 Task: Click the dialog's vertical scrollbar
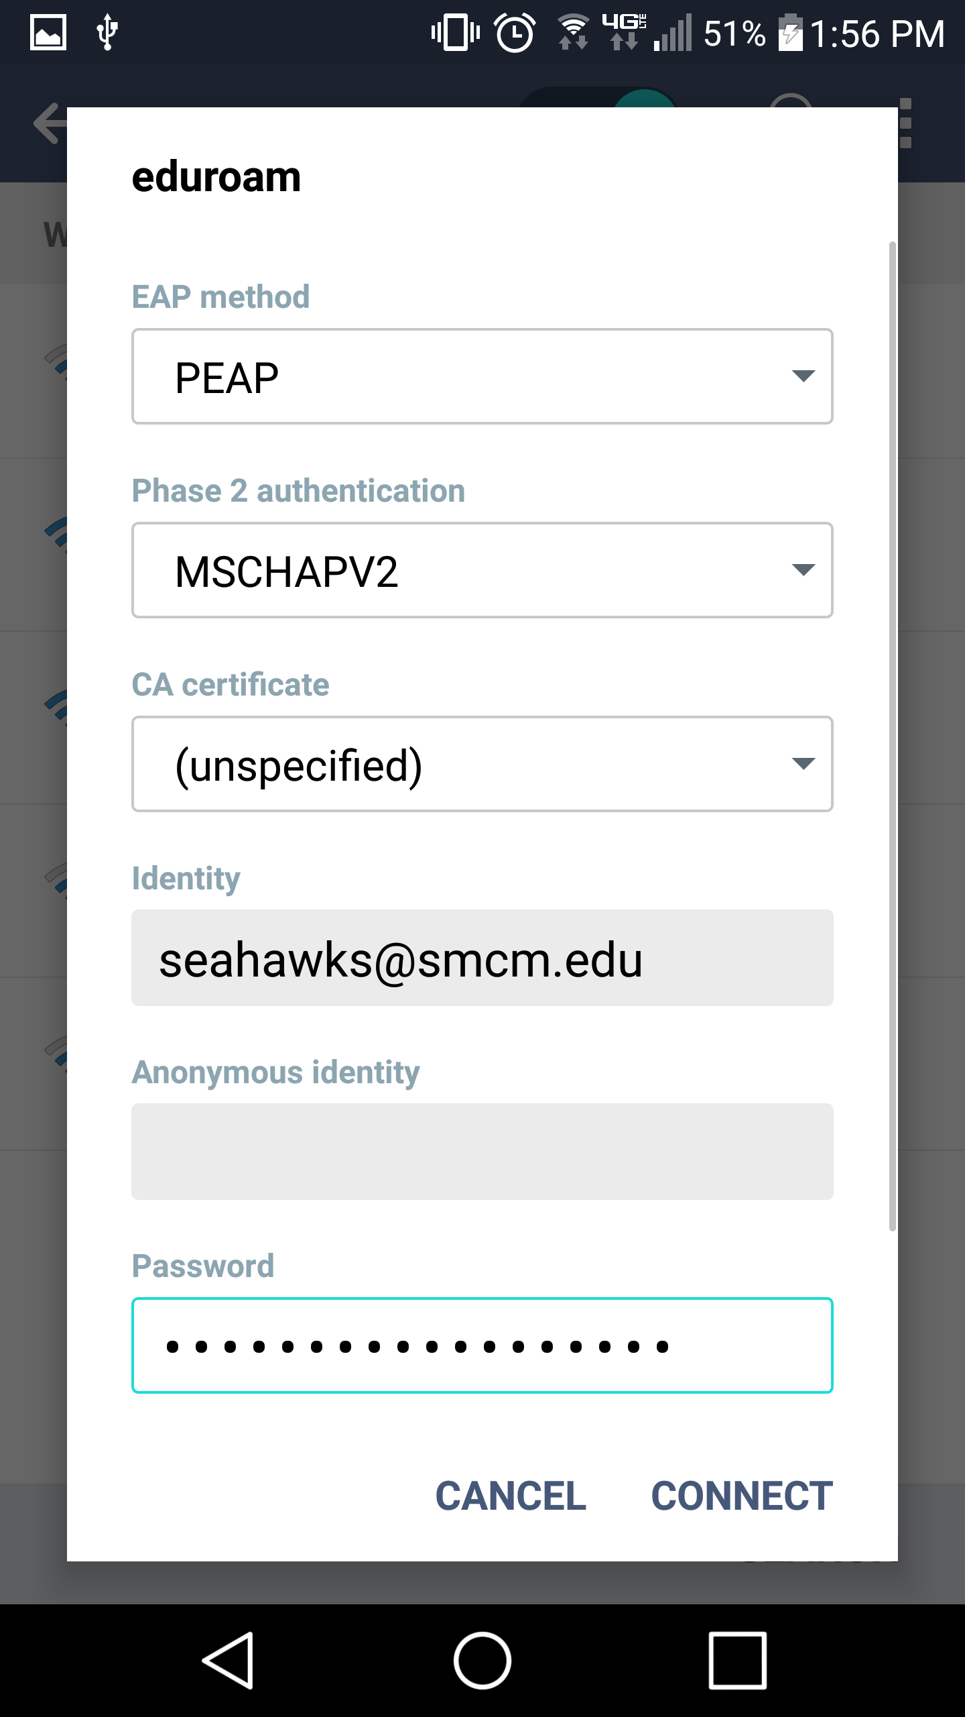892,736
